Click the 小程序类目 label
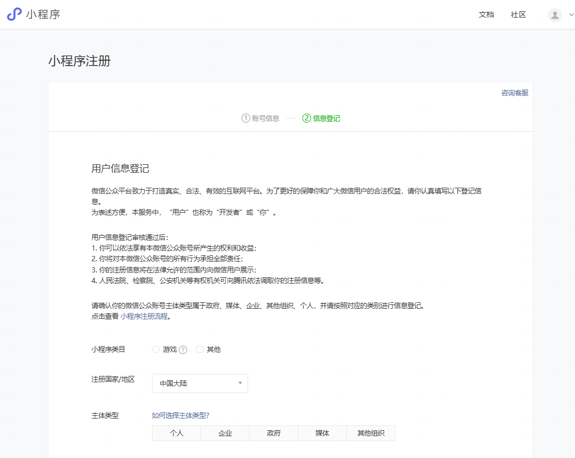Image resolution: width=575 pixels, height=458 pixels. click(108, 349)
